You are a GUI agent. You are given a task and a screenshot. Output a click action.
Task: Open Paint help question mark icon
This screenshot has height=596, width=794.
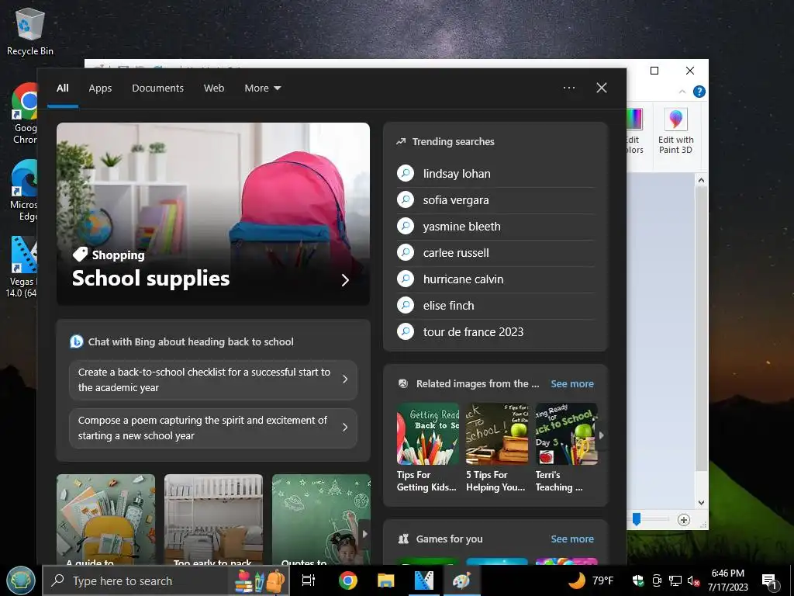[x=699, y=92]
